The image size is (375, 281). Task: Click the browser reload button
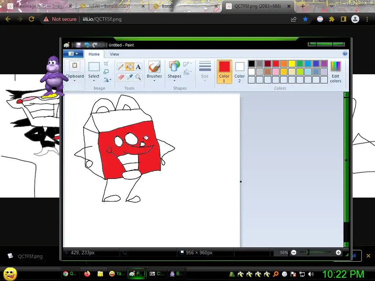click(x=31, y=19)
